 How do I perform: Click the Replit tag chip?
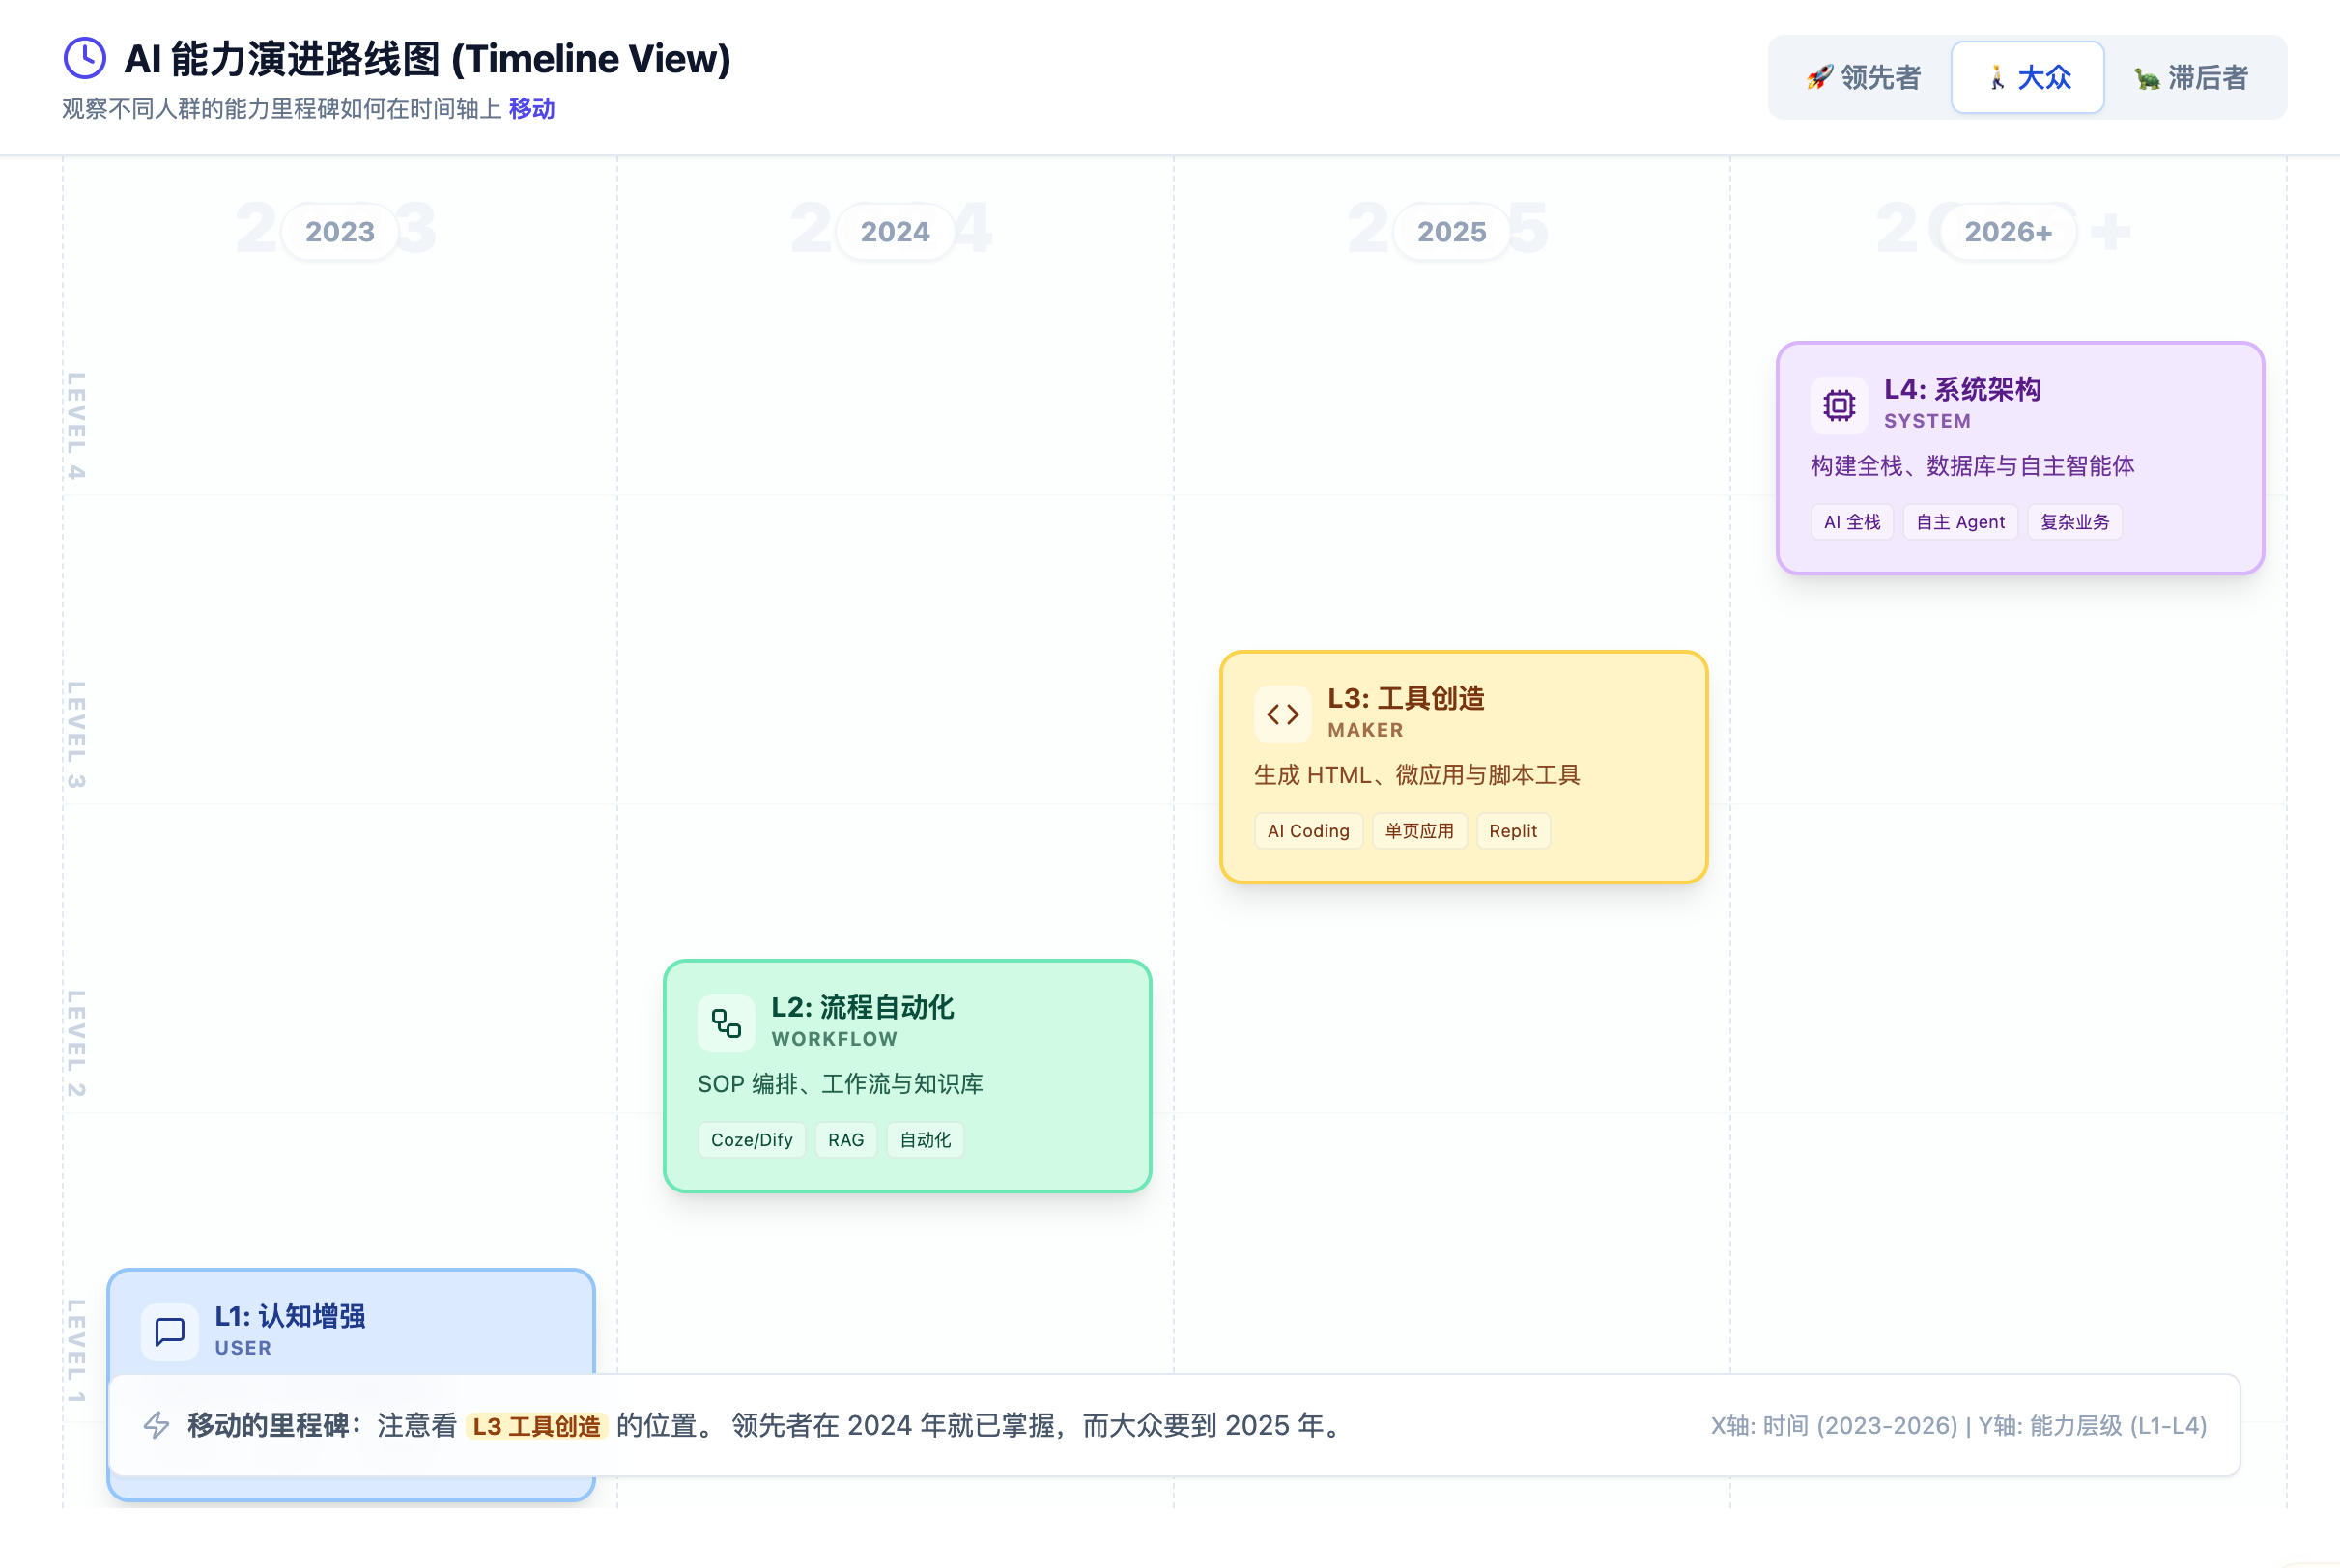pos(1513,831)
